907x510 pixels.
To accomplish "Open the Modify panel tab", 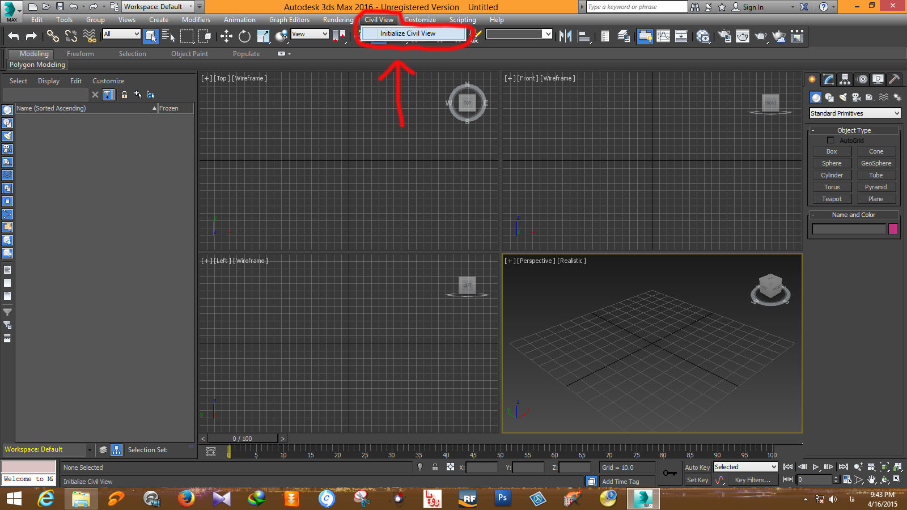I will 829,79.
